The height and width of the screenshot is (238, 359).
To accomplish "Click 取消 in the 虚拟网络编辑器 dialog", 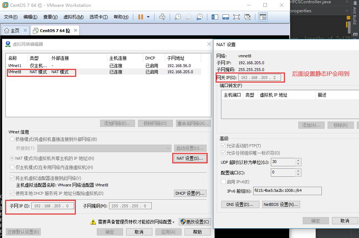I will 139,232.
